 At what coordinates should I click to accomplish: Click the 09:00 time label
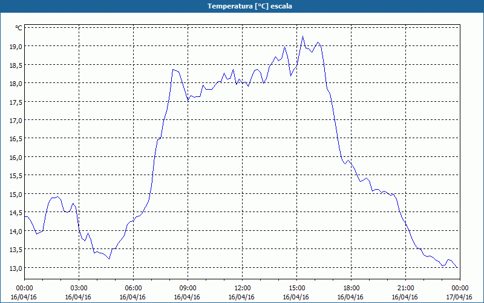[188, 288]
